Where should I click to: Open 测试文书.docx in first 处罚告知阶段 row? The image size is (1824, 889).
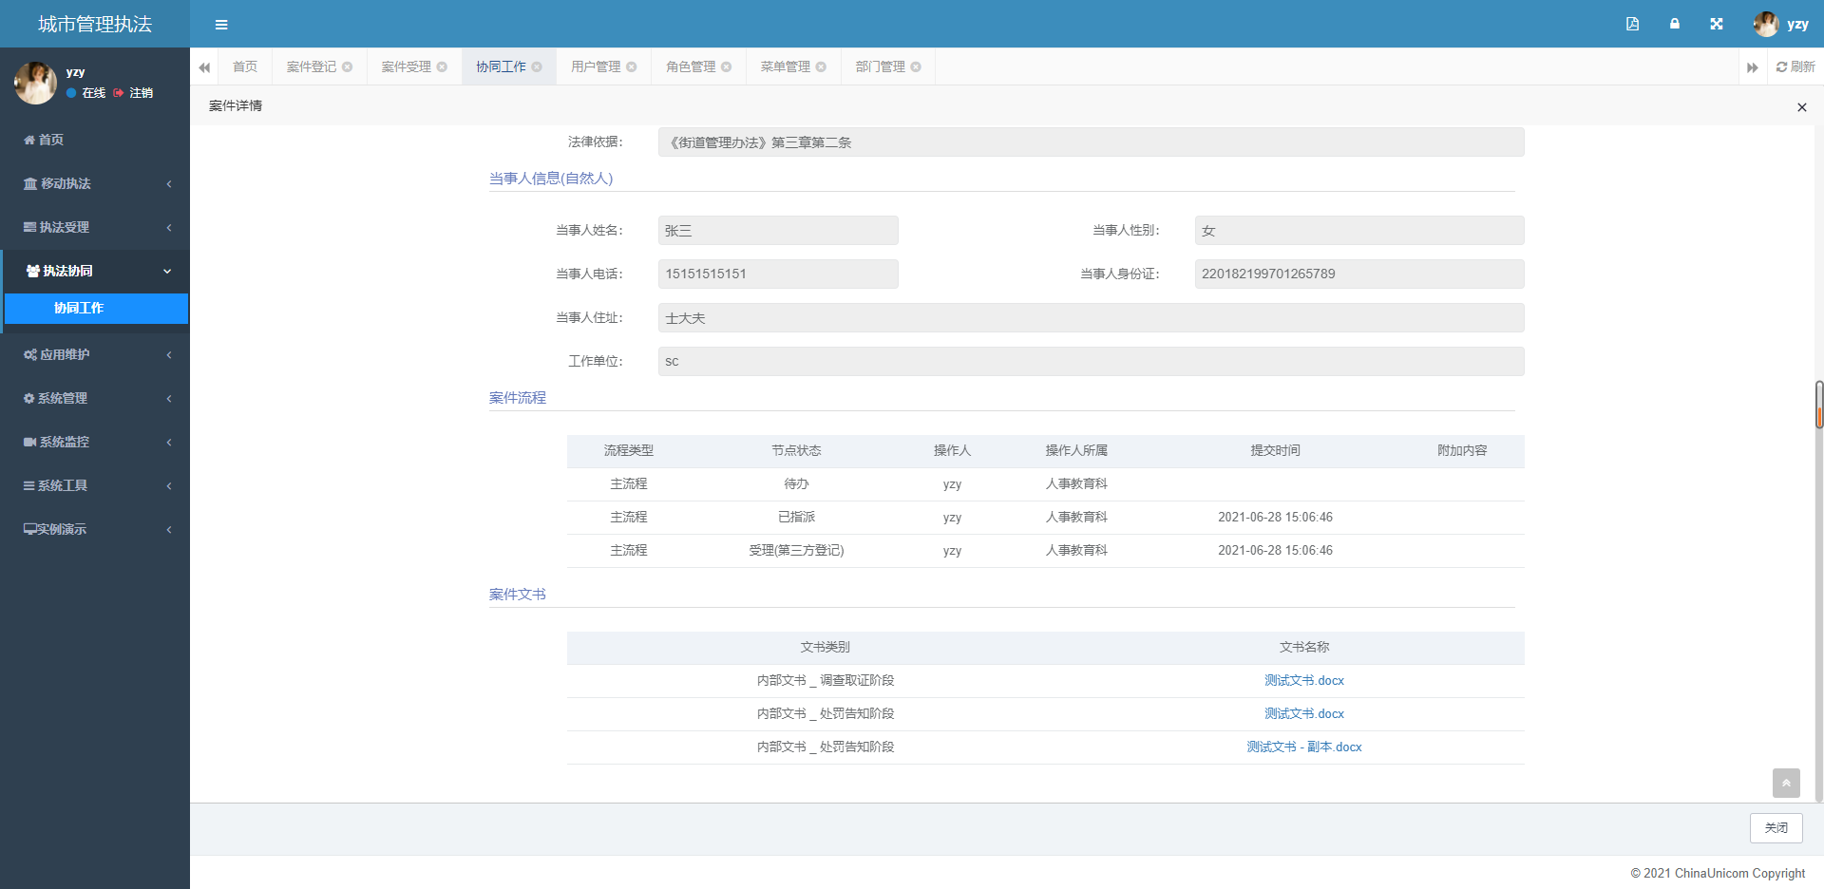click(x=1304, y=713)
